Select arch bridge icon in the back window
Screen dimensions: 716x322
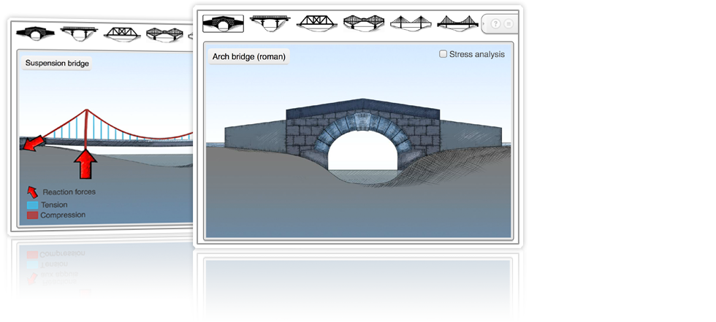(x=35, y=34)
